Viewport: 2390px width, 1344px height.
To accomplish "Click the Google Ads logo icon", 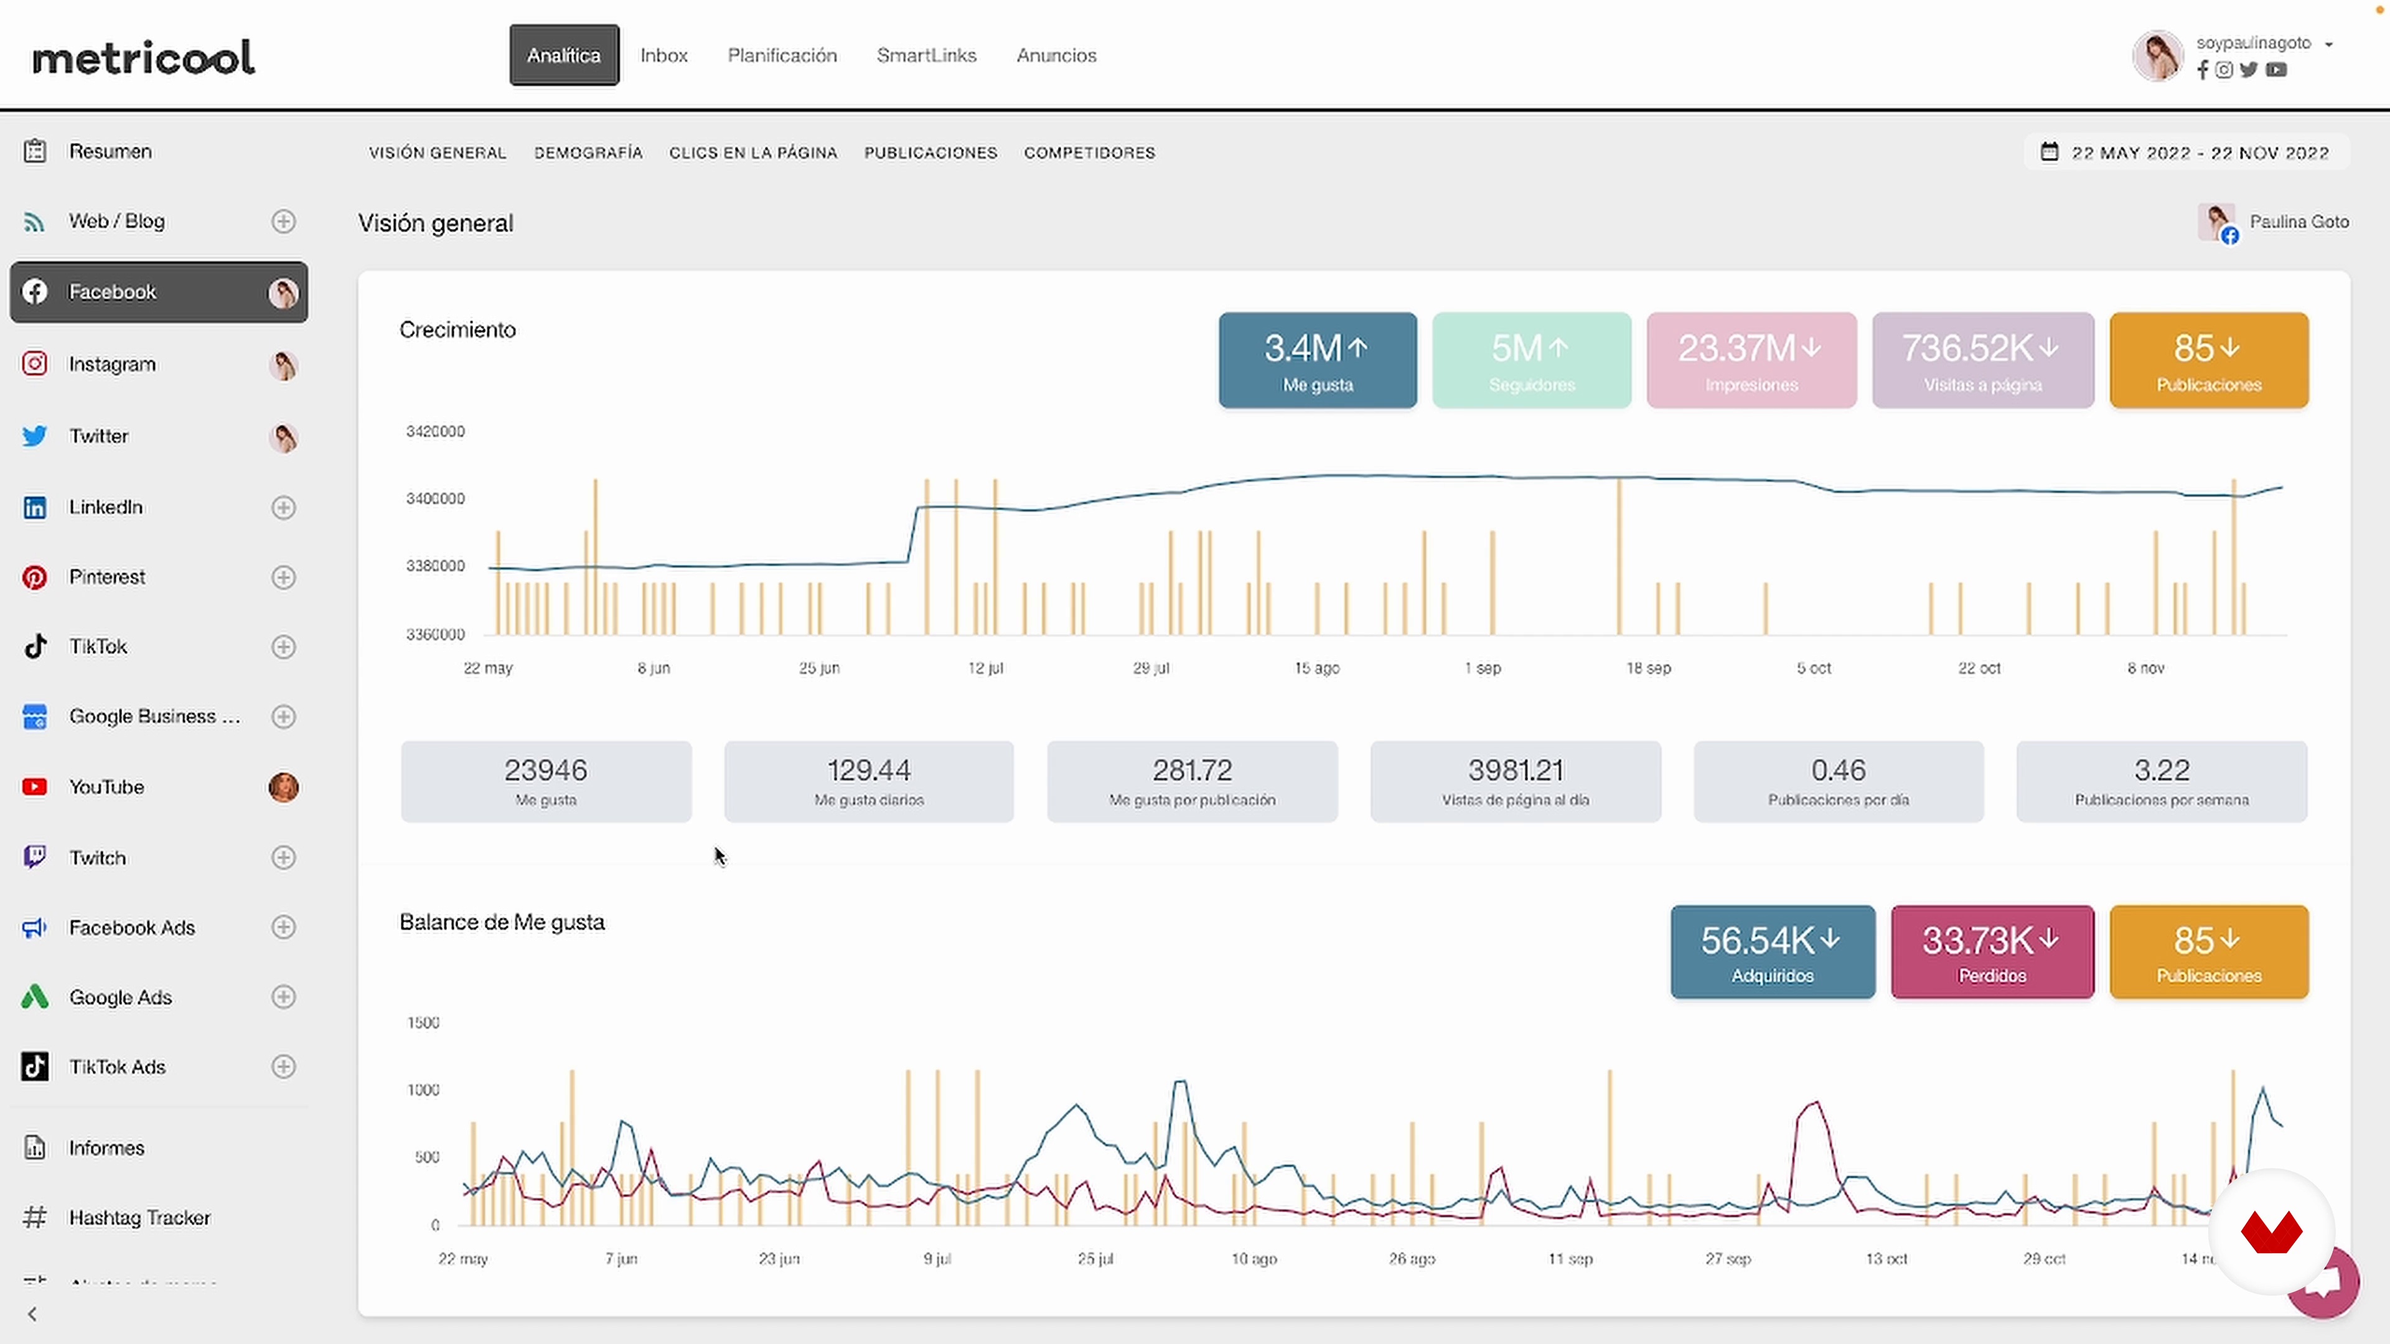I will [34, 997].
